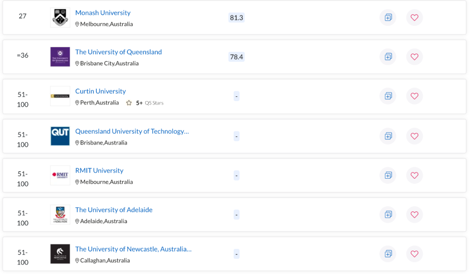Click University of Newcastle logo thumbnail

click(60, 254)
